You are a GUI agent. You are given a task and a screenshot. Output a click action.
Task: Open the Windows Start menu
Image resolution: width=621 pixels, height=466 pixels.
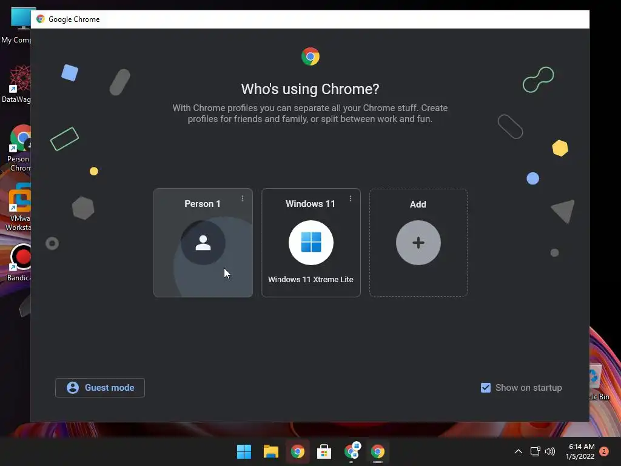(x=244, y=451)
